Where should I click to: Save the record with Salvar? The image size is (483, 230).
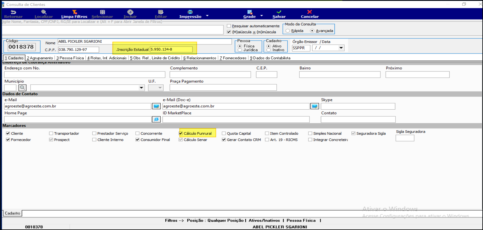coord(279,14)
